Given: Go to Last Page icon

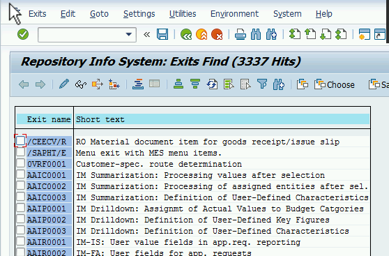Looking at the screenshot, I should point(341,34).
